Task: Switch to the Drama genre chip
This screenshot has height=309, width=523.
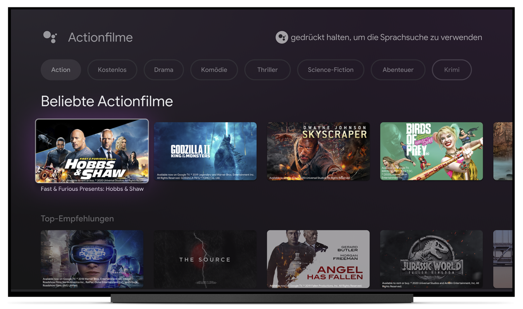Action: 163,70
